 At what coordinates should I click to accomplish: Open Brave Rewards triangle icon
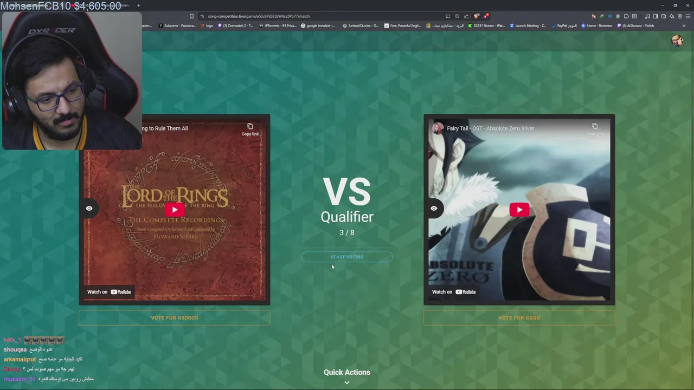(x=486, y=16)
